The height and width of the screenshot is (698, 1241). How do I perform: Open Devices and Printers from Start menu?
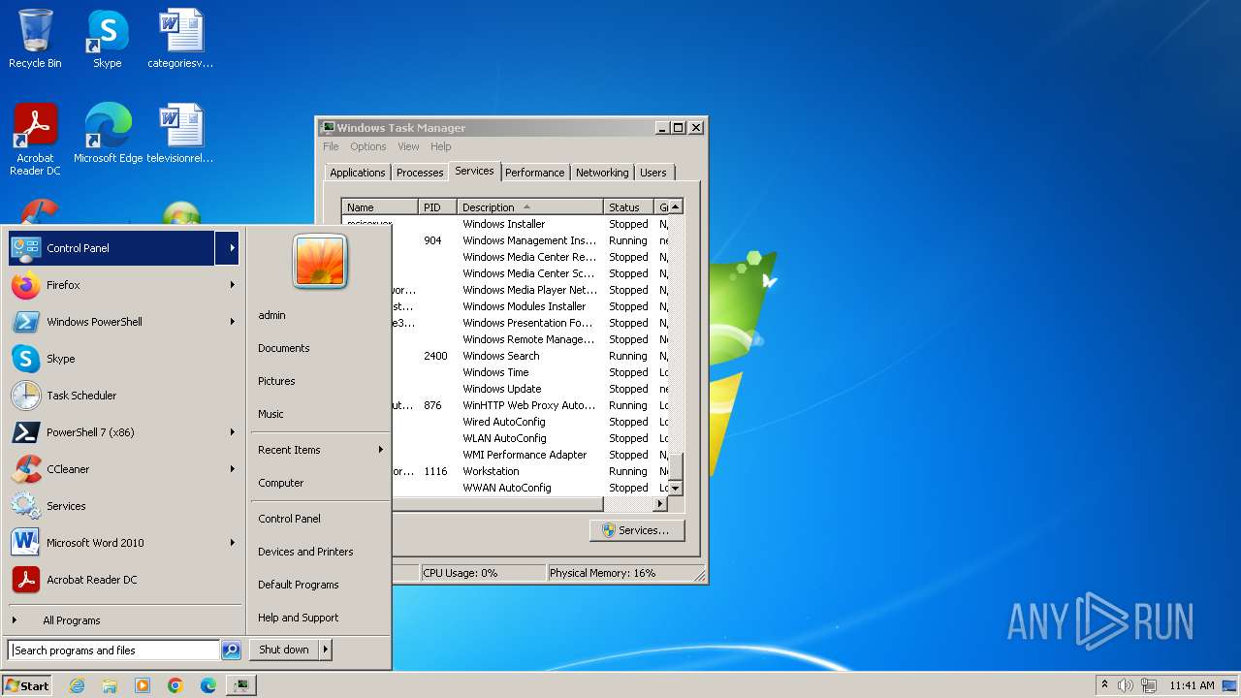[x=305, y=552]
